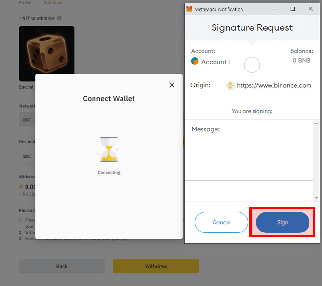Click the BSC Destination field
Screen dimensions: 322x286
(x=27, y=156)
